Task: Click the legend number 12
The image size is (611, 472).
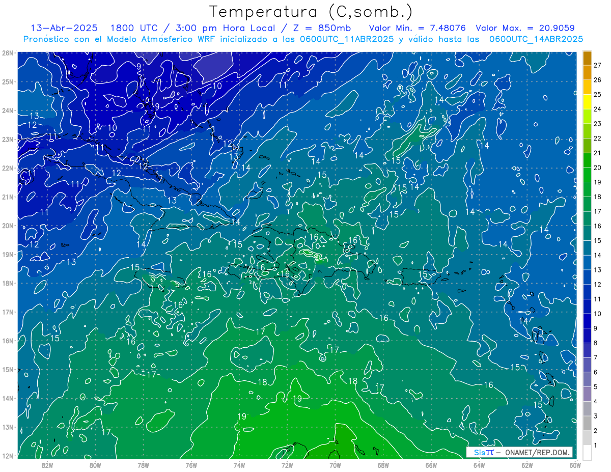Action: 597,285
